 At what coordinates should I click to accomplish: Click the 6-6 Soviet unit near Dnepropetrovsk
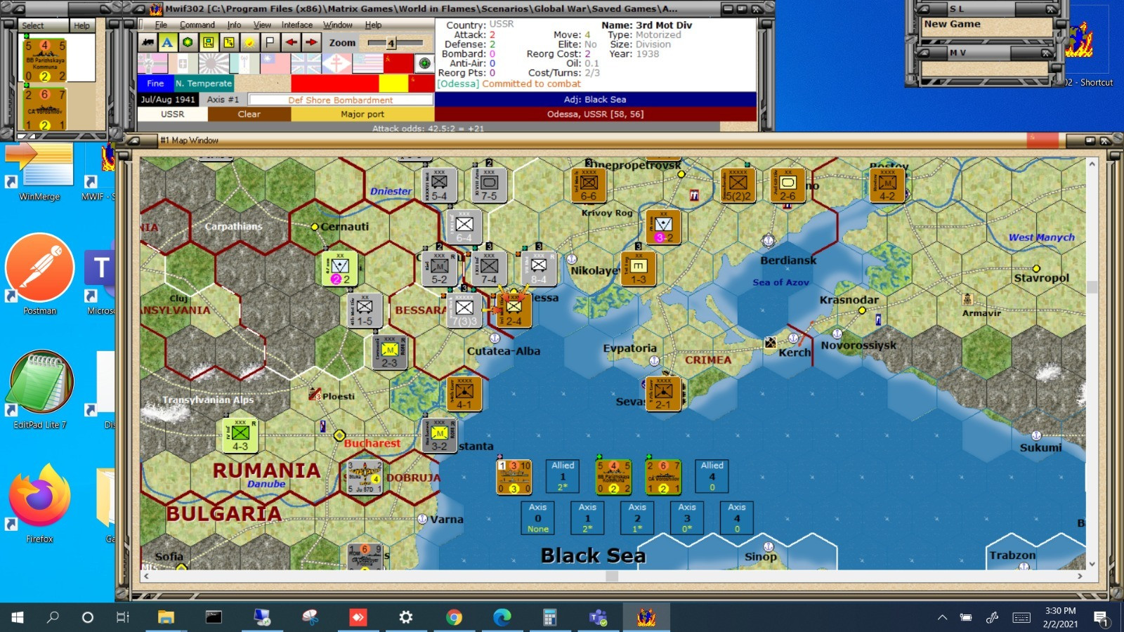click(589, 185)
